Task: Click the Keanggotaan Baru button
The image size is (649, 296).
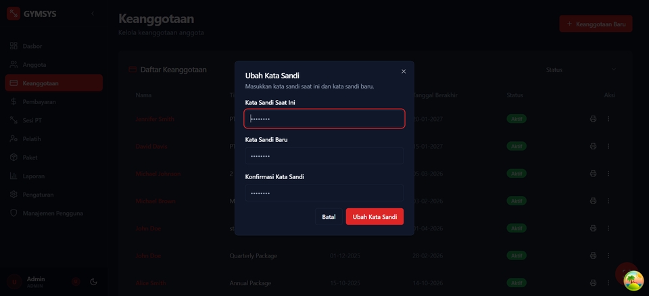Action: 596,24
